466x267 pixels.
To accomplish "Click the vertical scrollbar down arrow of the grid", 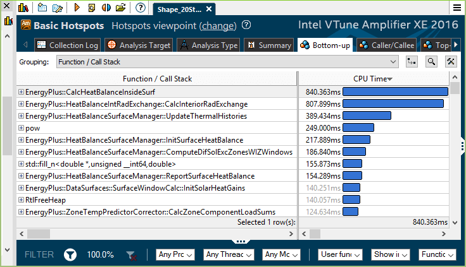I will click(x=455, y=222).
